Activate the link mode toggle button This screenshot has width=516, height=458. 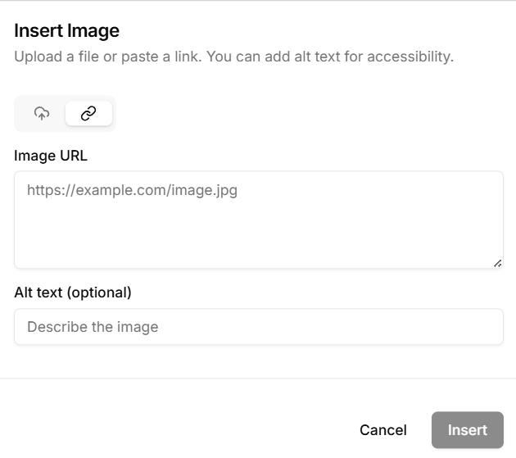pos(88,114)
